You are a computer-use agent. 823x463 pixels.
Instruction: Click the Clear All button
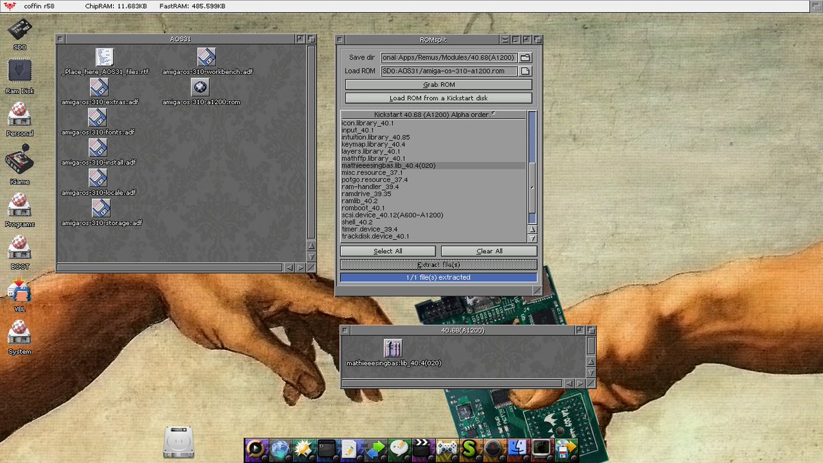pyautogui.click(x=489, y=251)
